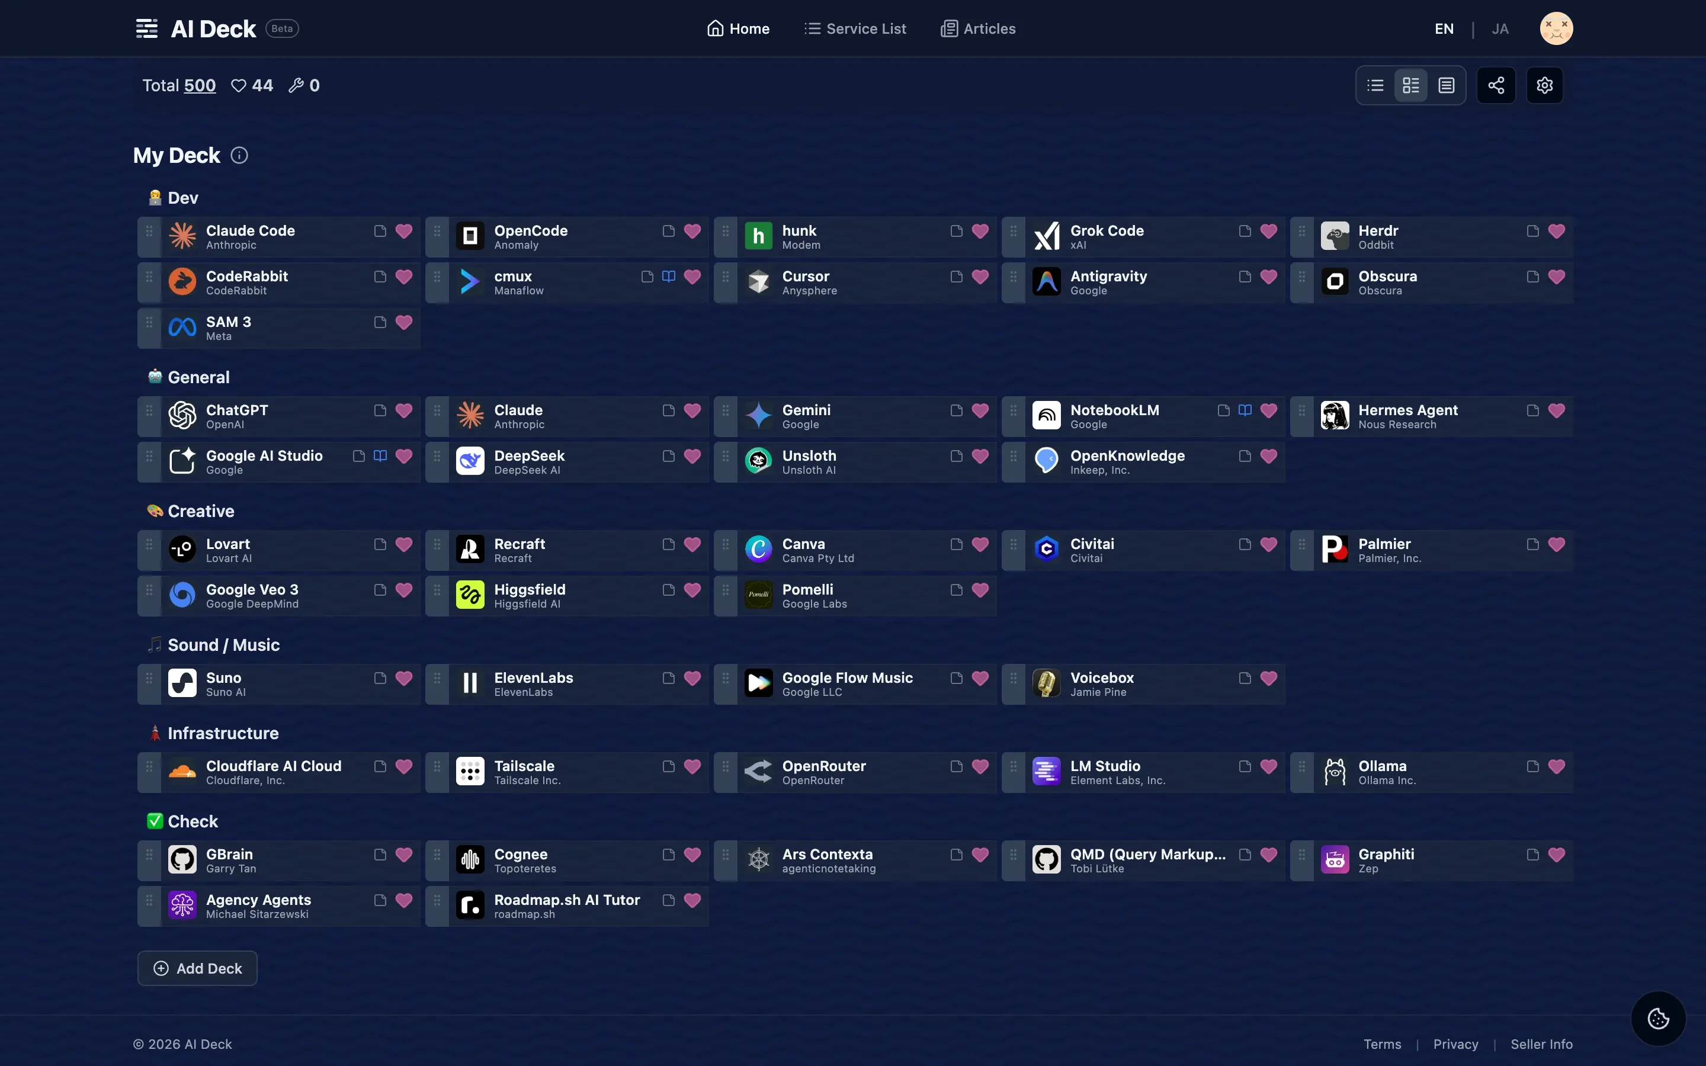This screenshot has width=1706, height=1066.
Task: Toggle the heart on the ChatGPT card
Action: (x=404, y=410)
